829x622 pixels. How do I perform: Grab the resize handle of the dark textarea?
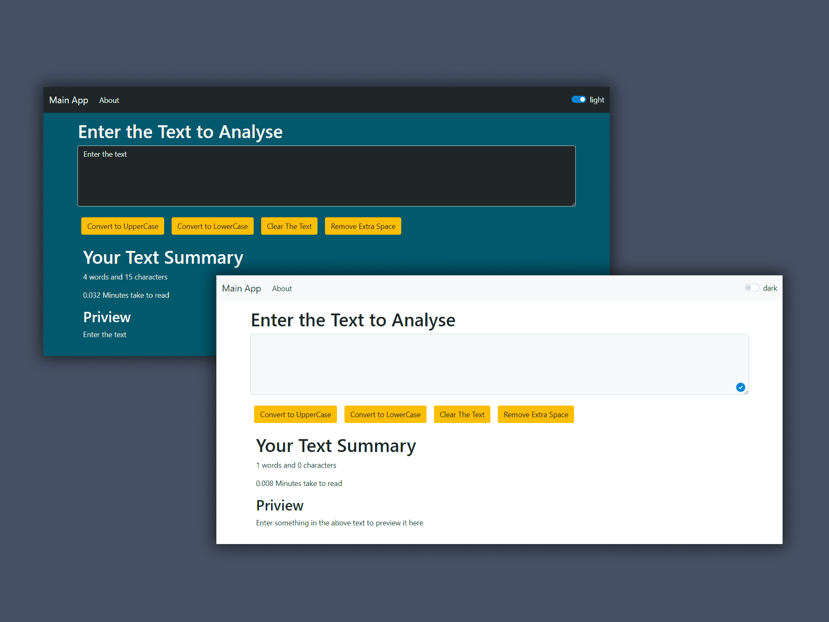573,204
